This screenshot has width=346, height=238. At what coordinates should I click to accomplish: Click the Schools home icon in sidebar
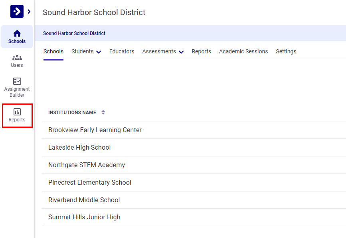(17, 37)
